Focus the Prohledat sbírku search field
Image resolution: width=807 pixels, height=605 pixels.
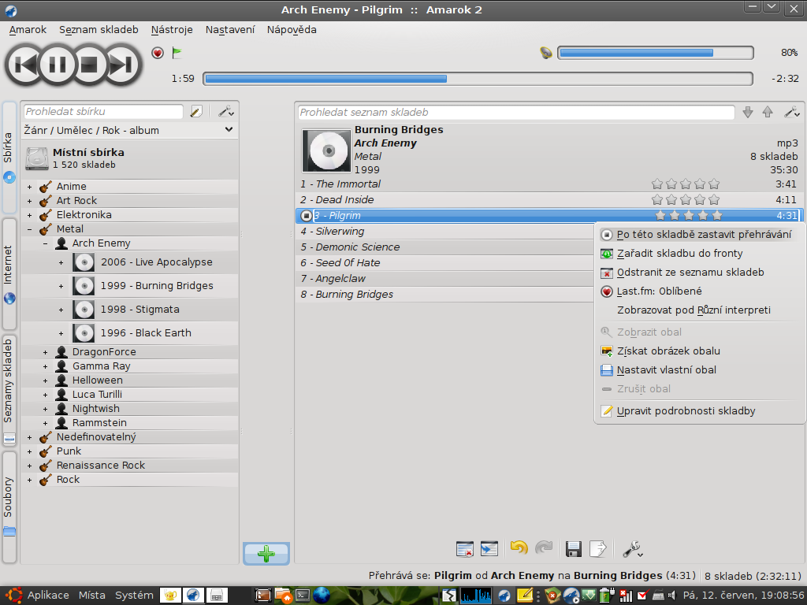[x=103, y=112]
